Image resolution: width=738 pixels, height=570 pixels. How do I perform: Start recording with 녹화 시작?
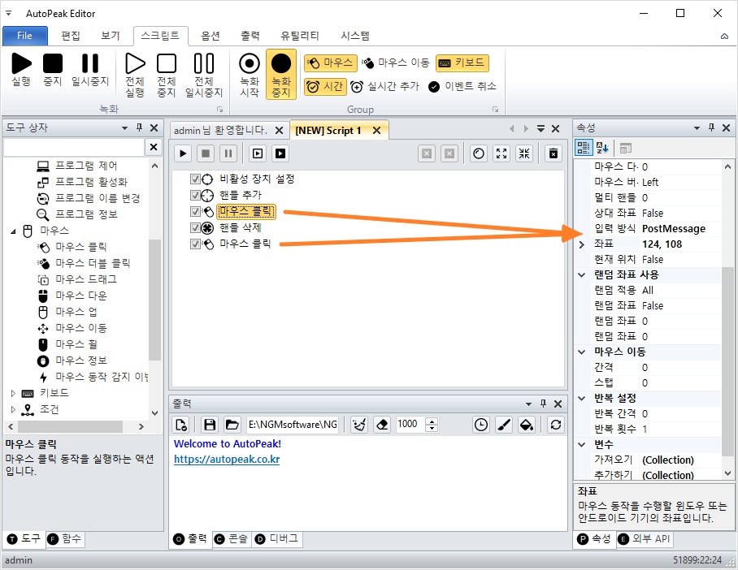[x=250, y=76]
